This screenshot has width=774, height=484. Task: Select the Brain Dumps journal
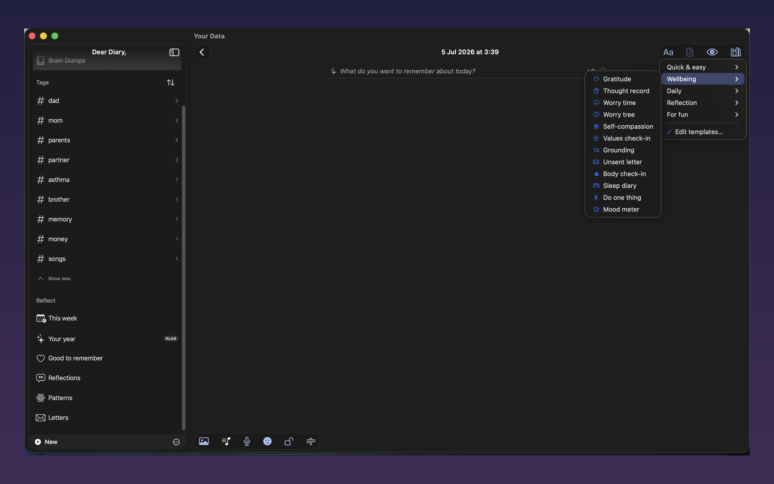tap(107, 61)
